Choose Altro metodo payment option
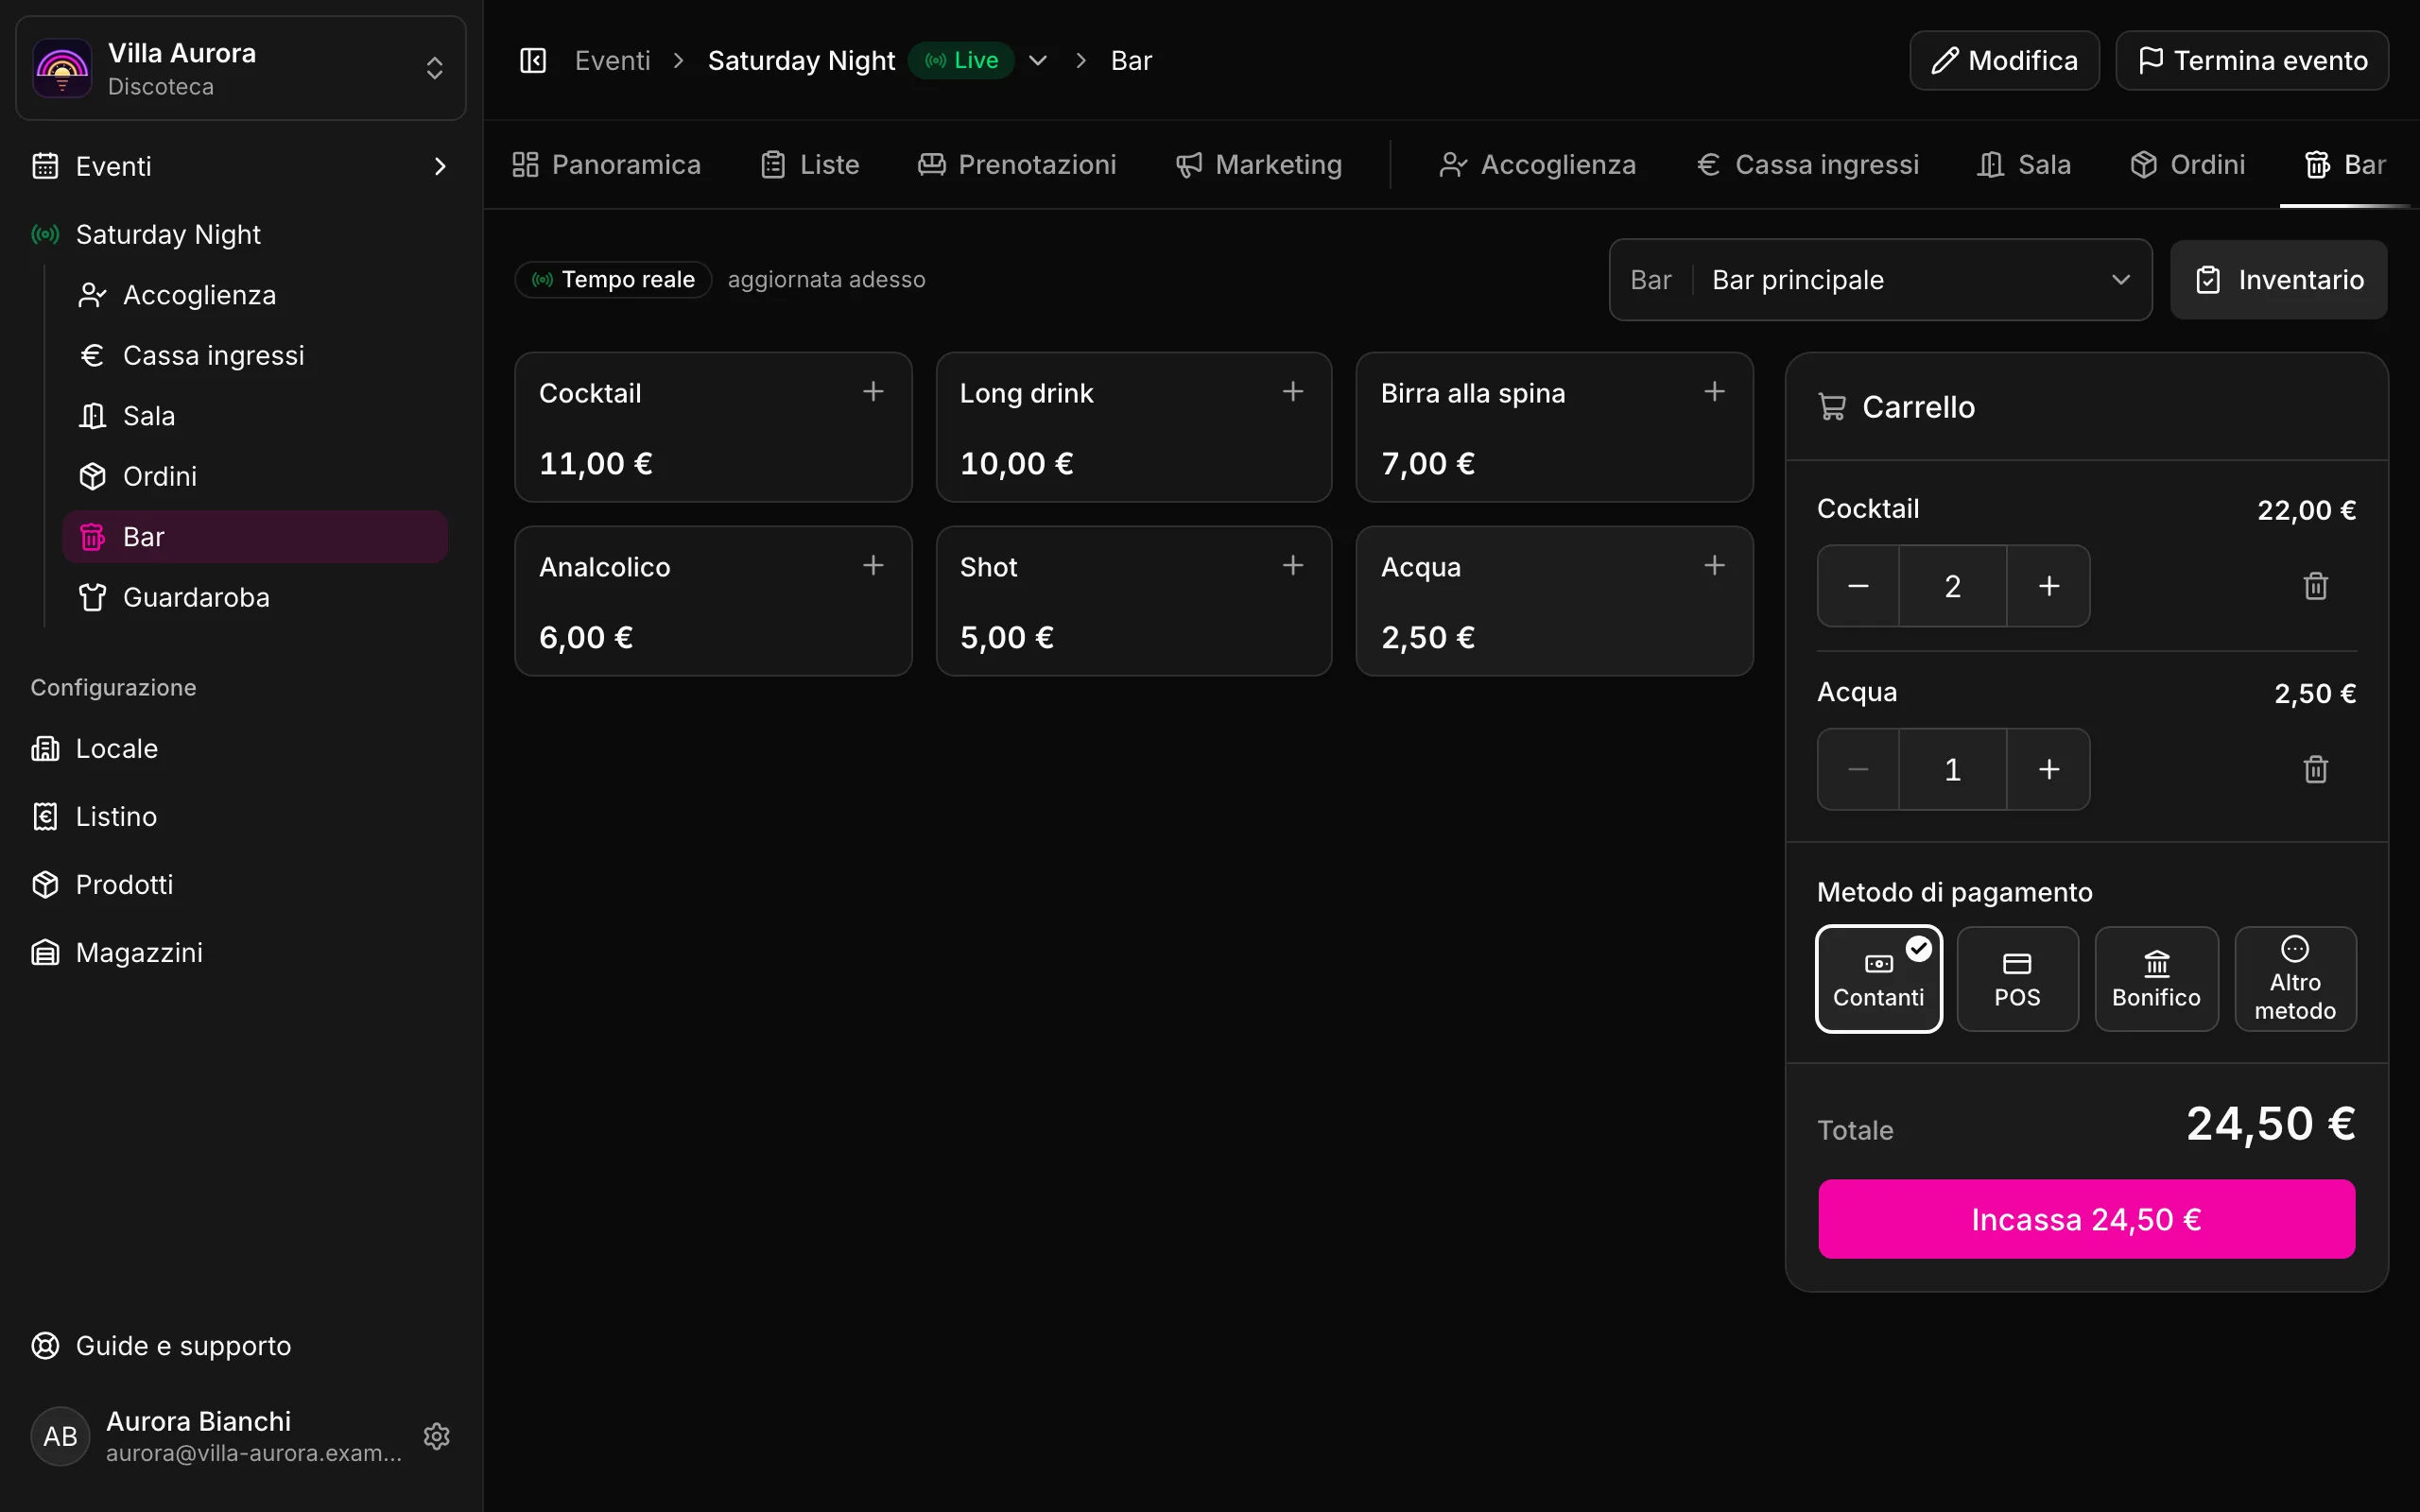This screenshot has width=2420, height=1512. pyautogui.click(x=2295, y=979)
